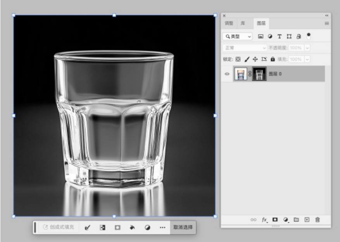Click paint bucket fill icon in taskbar
This screenshot has width=340, height=242.
[x=132, y=227]
